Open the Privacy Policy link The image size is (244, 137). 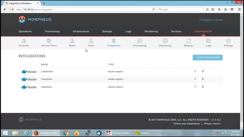(212, 124)
